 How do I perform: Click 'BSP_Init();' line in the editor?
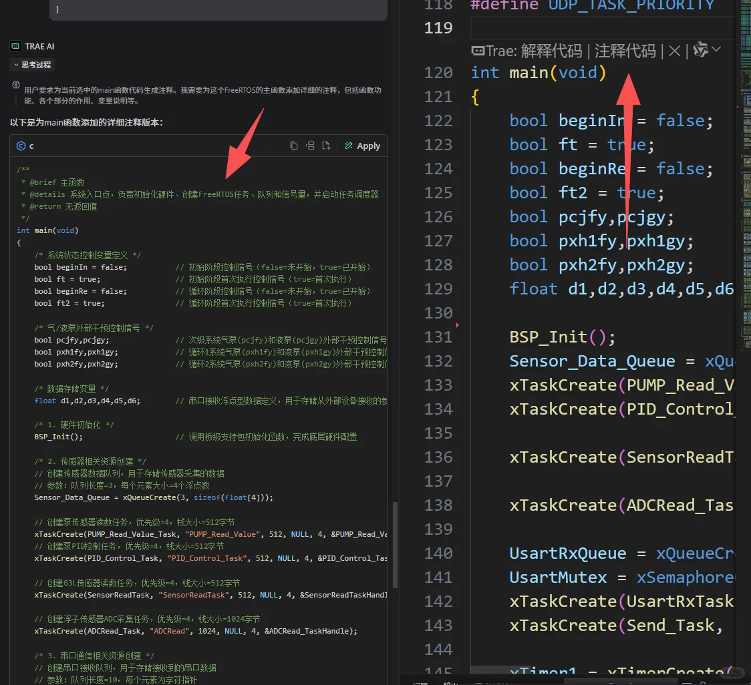(x=563, y=337)
